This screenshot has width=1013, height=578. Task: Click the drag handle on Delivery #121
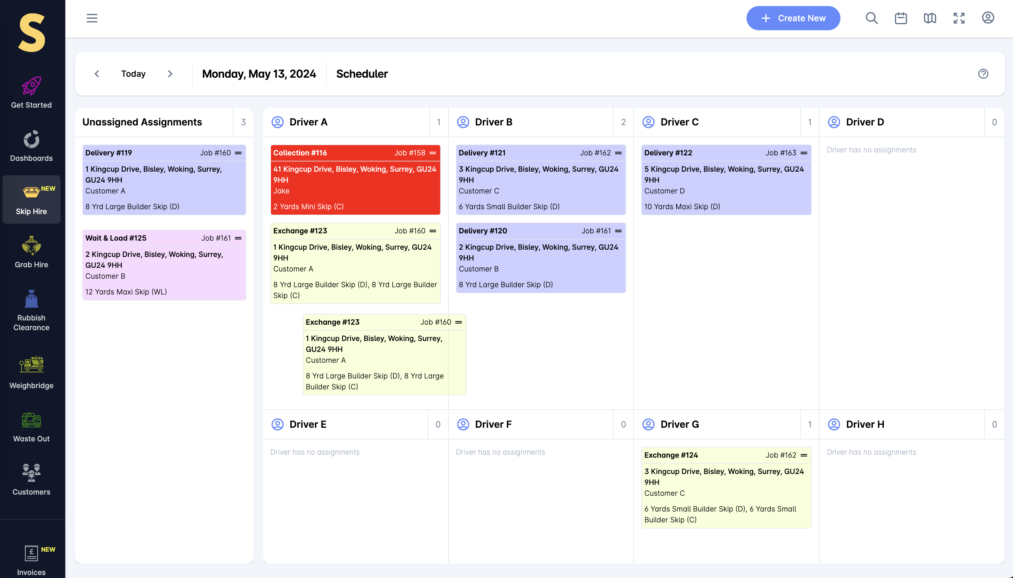618,153
